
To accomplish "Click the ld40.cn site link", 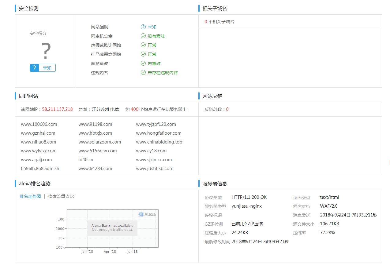I will (86, 160).
